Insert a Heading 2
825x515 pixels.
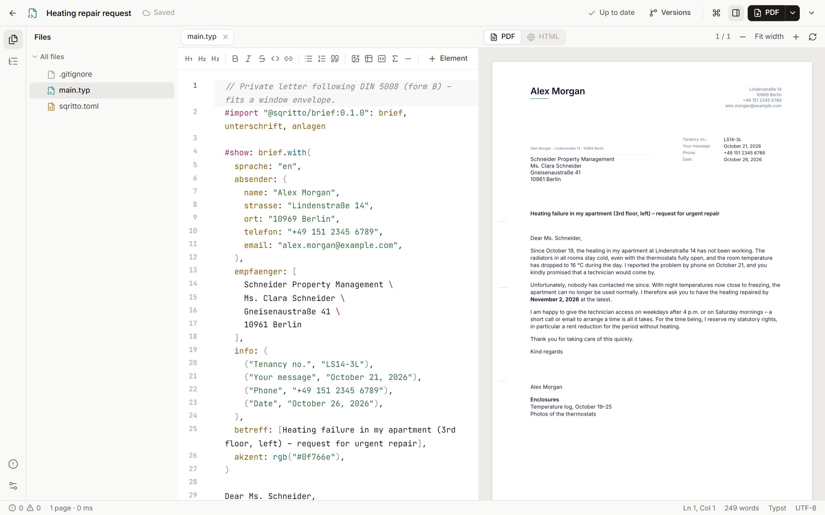pos(202,59)
